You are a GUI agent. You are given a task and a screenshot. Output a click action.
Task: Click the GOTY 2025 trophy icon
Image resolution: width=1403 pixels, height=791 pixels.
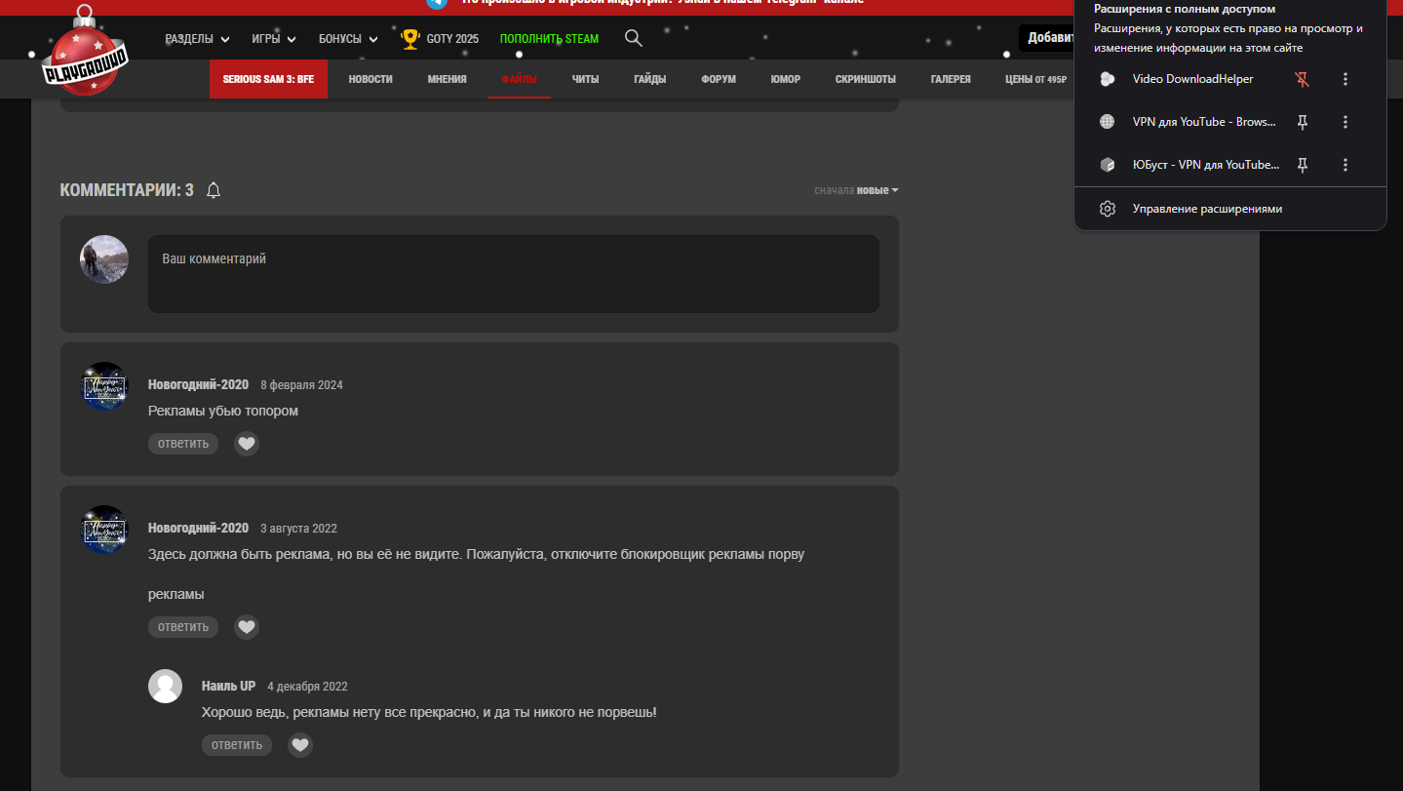click(x=410, y=39)
